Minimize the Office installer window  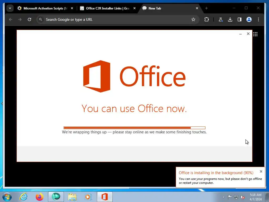click(241, 34)
